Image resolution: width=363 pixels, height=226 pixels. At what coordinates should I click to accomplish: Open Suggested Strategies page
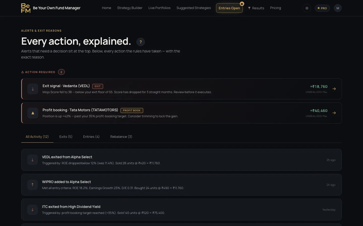194,8
